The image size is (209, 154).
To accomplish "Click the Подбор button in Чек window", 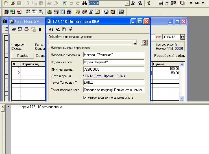I will tap(23, 56).
